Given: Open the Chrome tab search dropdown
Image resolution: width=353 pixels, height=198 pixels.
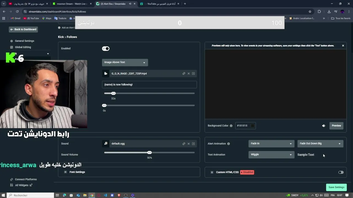Looking at the screenshot, I should point(4,4).
